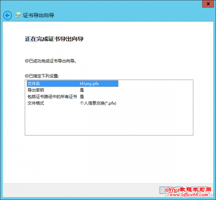216x200 pixels.
Task: Go back using the blue arrow button
Action: pyautogui.click(x=8, y=15)
